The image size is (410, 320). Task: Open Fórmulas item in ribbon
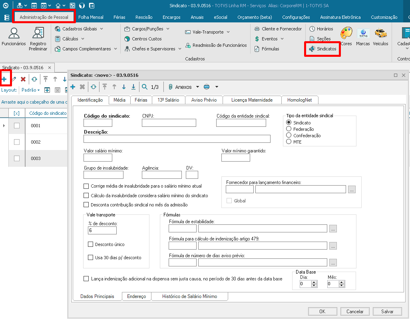(267, 49)
